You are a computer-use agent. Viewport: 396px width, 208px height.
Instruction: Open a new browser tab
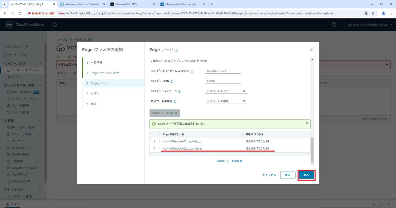coord(212,4)
